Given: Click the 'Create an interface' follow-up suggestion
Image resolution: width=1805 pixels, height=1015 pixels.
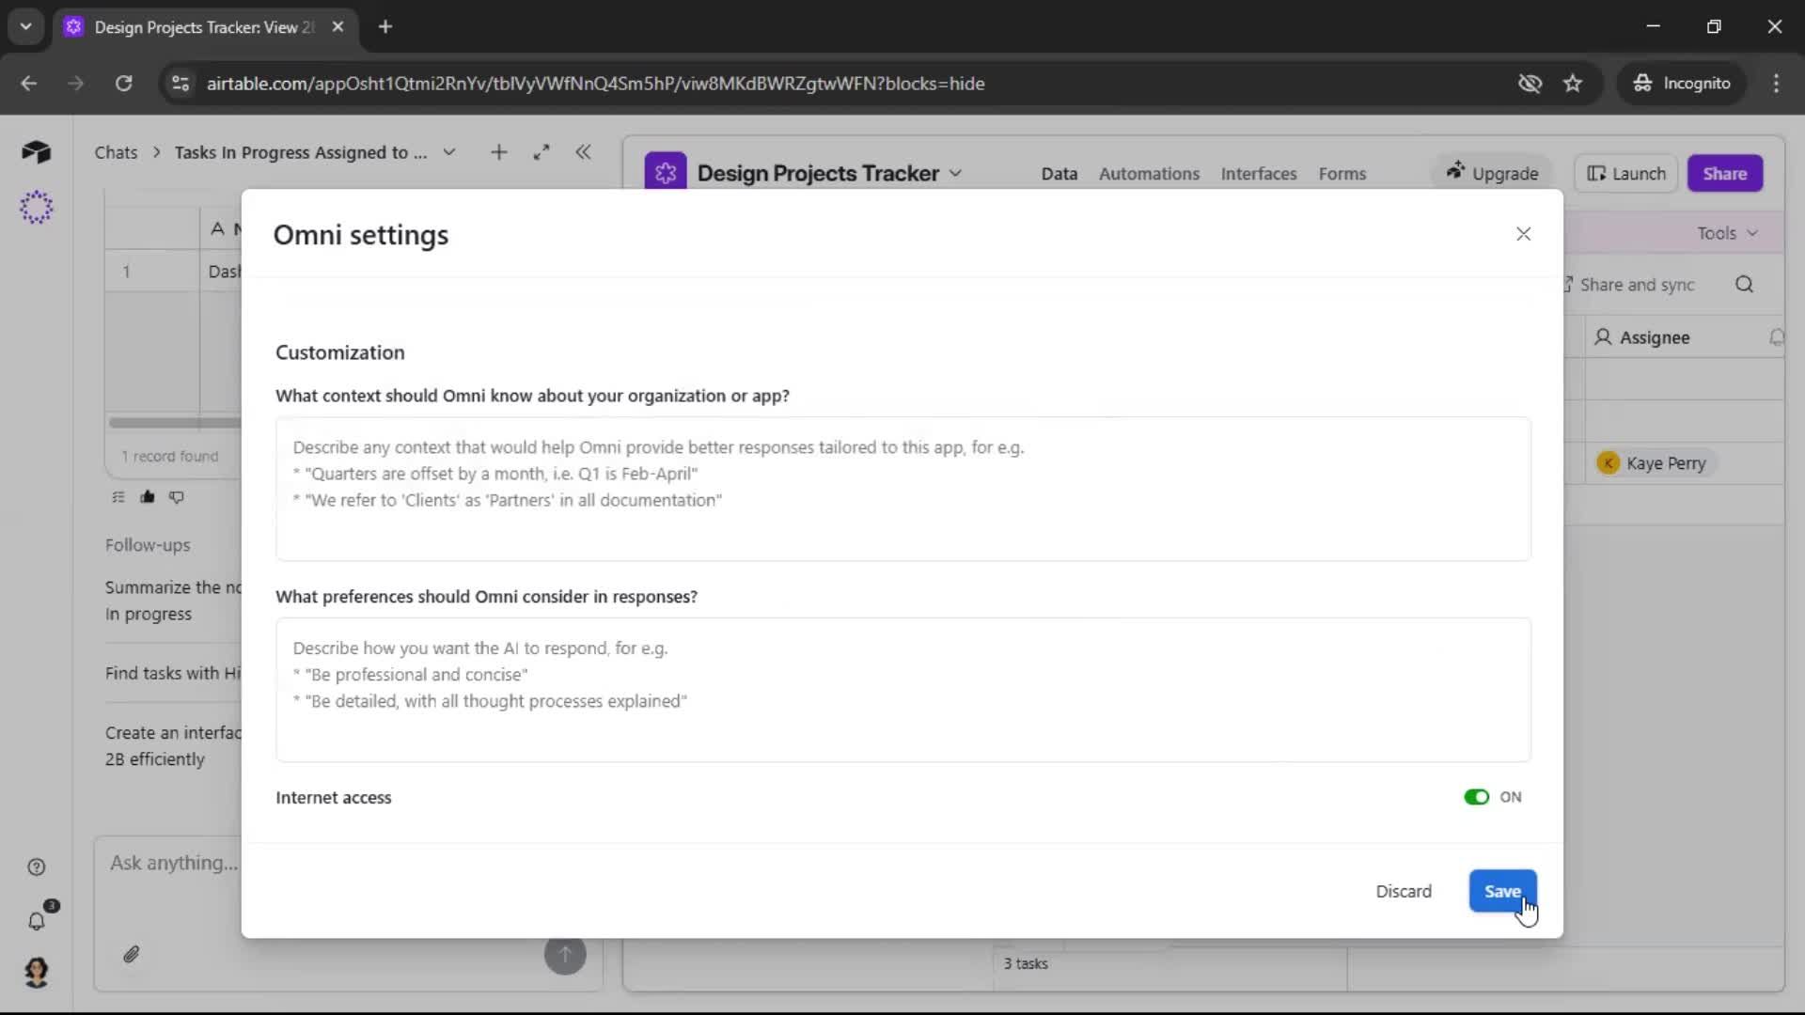Looking at the screenshot, I should coord(173,746).
